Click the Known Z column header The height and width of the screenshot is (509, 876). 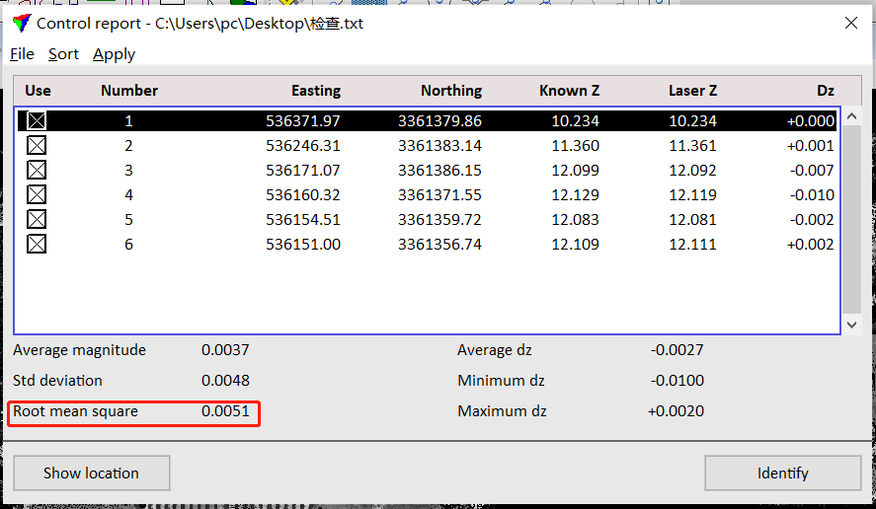coord(569,91)
